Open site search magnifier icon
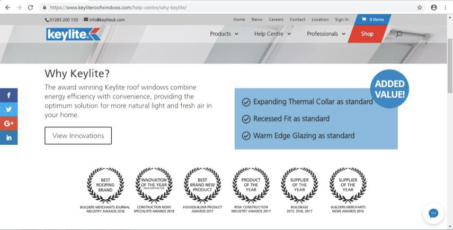 click(x=399, y=34)
